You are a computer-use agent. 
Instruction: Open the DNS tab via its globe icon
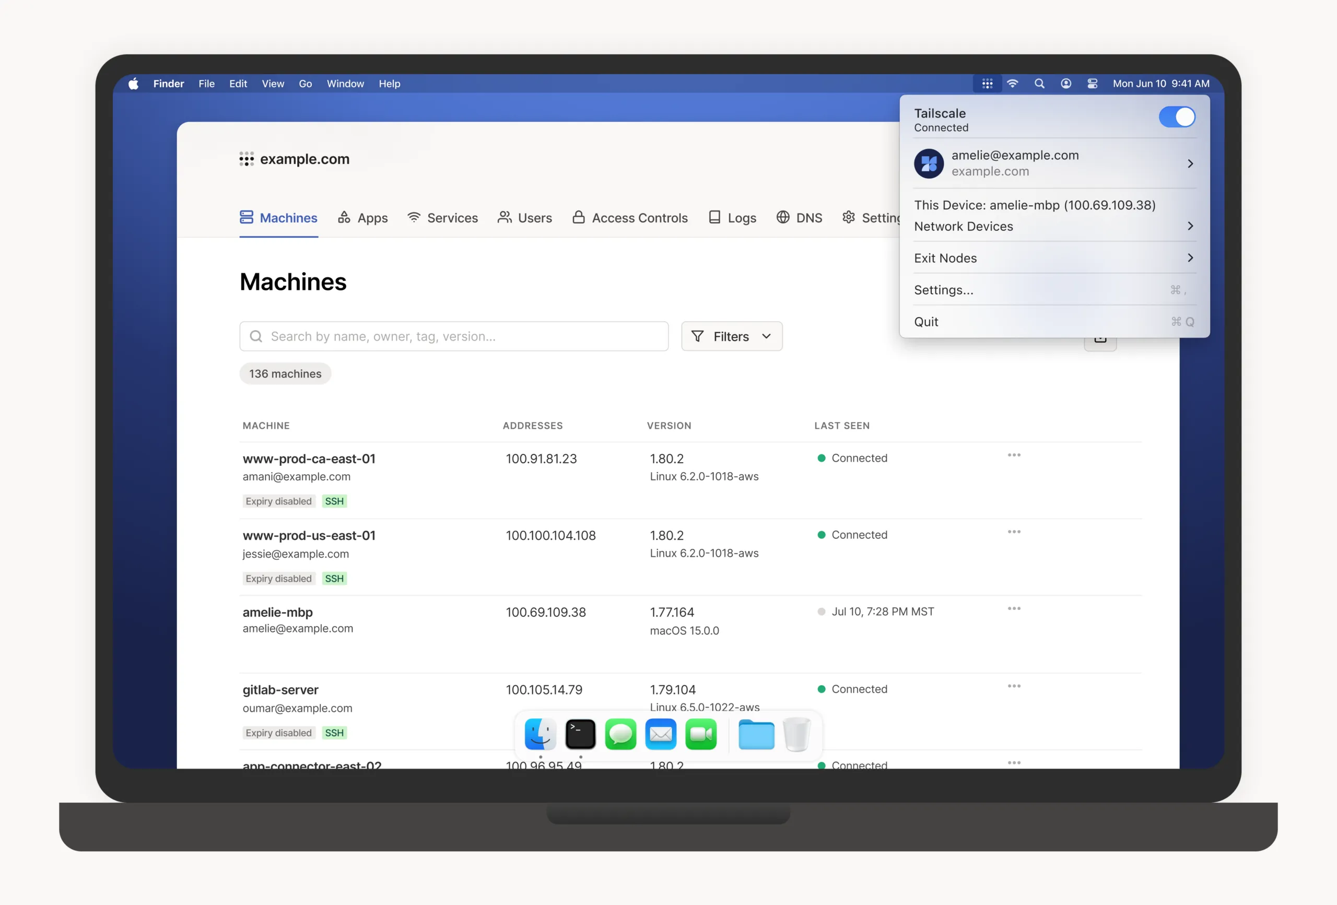[x=782, y=217]
